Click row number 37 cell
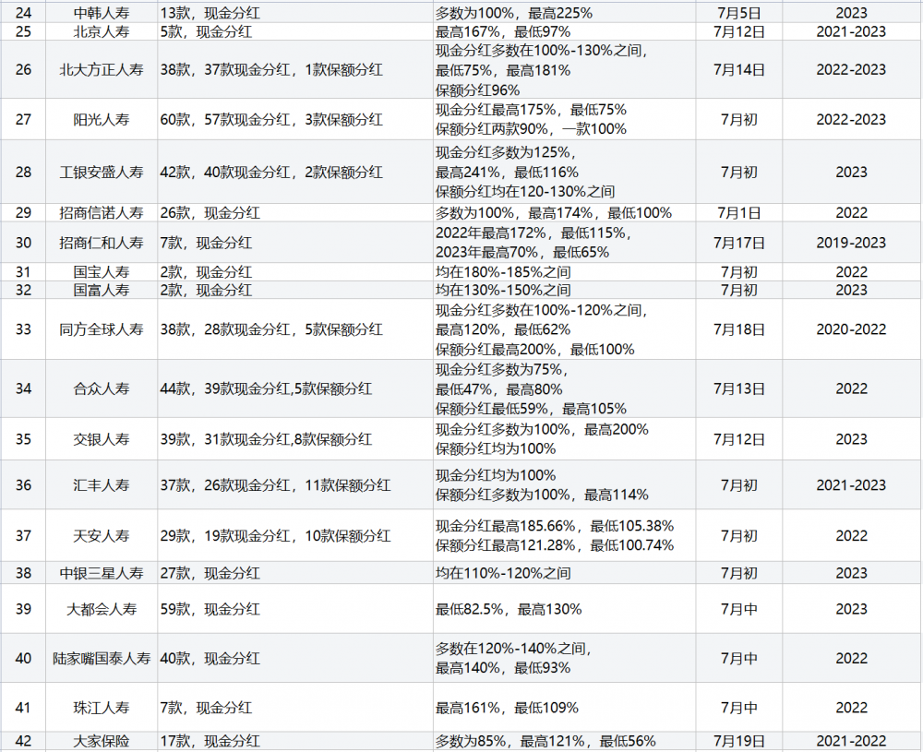923x752 pixels. pos(24,535)
